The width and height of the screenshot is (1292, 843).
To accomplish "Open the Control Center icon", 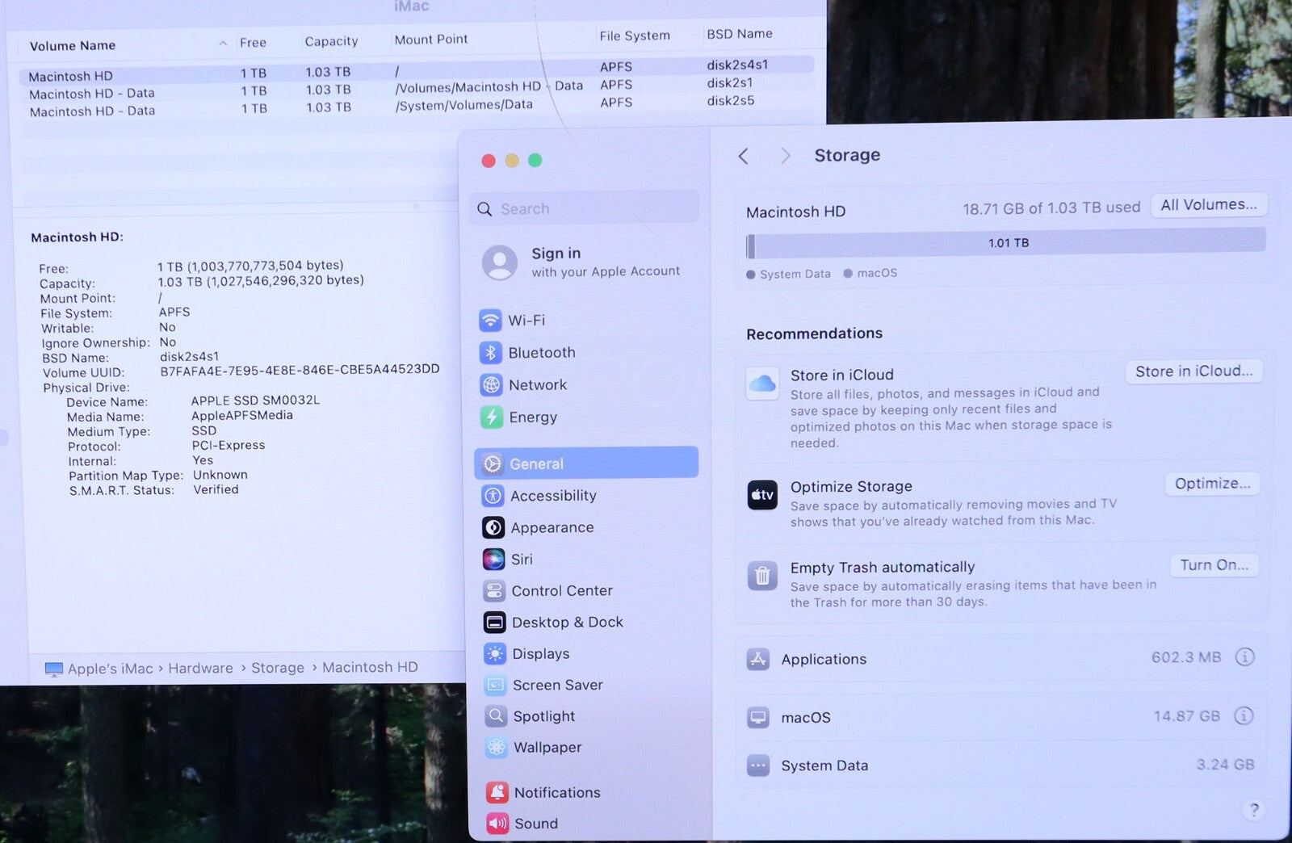I will 494,590.
